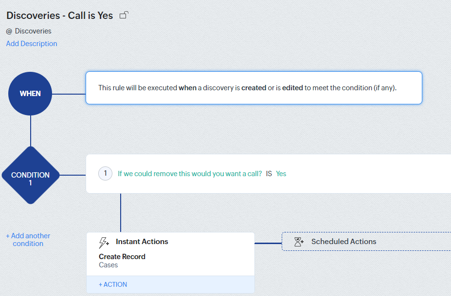Screen dimensions: 451x296
Task: Click the + Add another condition link
Action: pos(28,240)
